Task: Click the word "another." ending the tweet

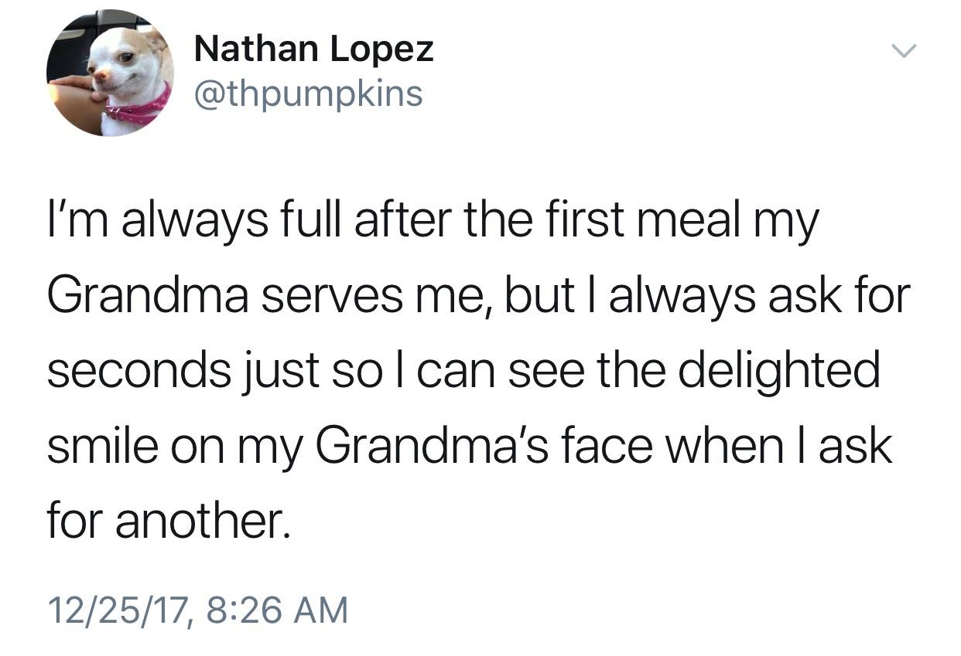Action: pos(204,522)
